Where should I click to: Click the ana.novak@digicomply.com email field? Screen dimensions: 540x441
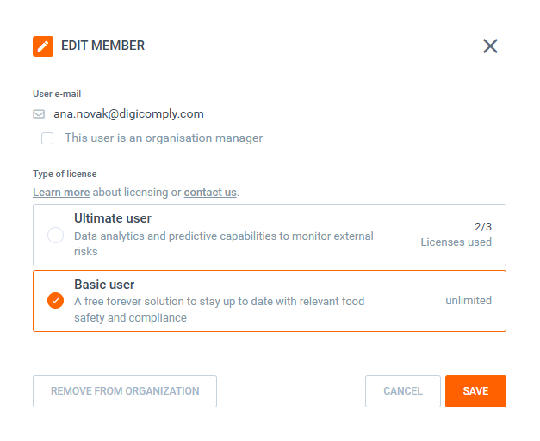click(x=128, y=113)
